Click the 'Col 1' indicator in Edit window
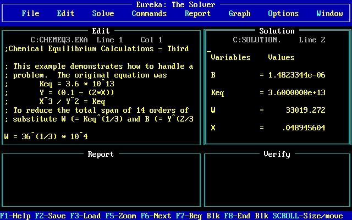 click(x=152, y=40)
